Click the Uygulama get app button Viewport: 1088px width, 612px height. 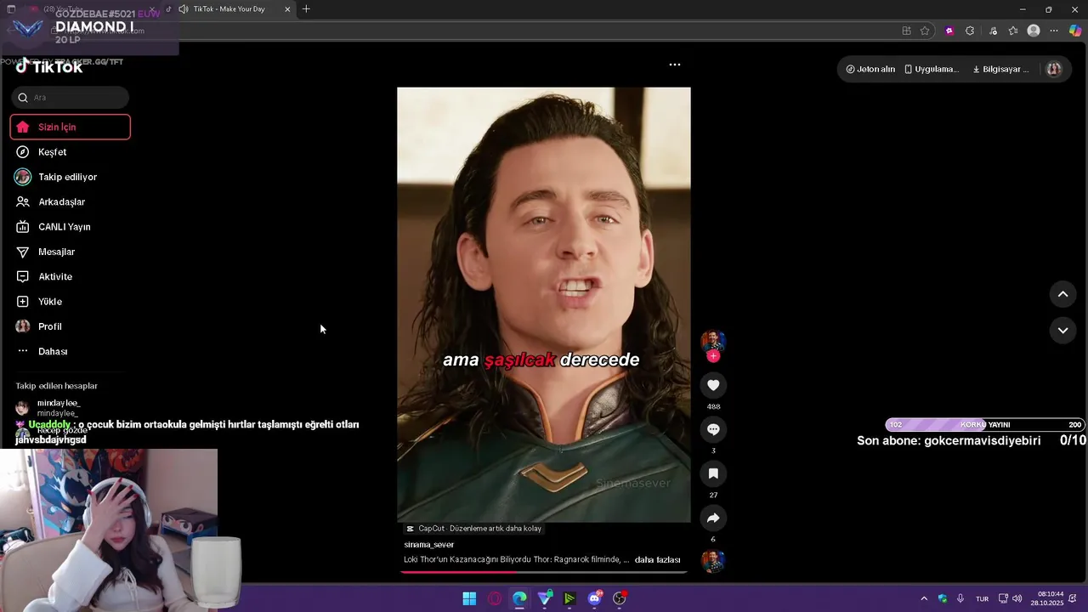click(x=932, y=69)
